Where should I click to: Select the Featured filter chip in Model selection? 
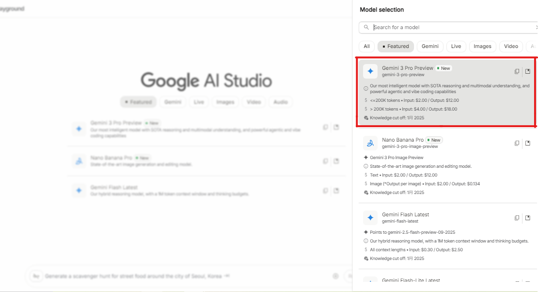coord(396,47)
